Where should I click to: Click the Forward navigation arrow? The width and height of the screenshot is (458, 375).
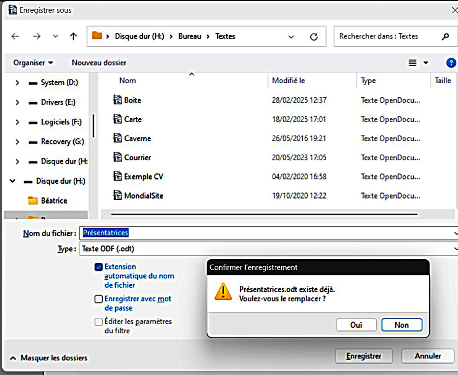(37, 36)
